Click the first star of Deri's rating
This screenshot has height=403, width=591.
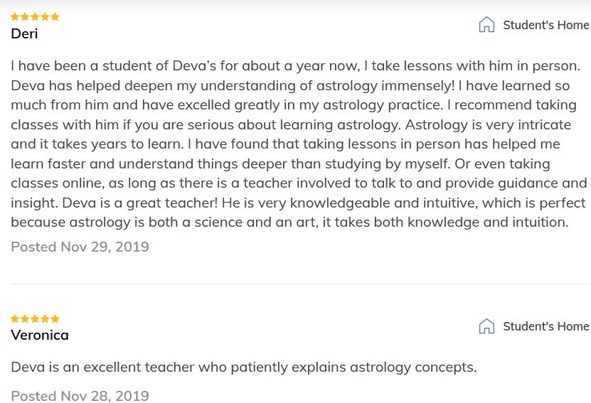tap(15, 16)
